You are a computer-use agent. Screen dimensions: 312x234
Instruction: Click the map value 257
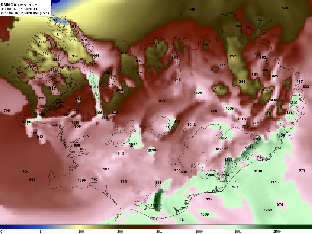[x=233, y=56]
